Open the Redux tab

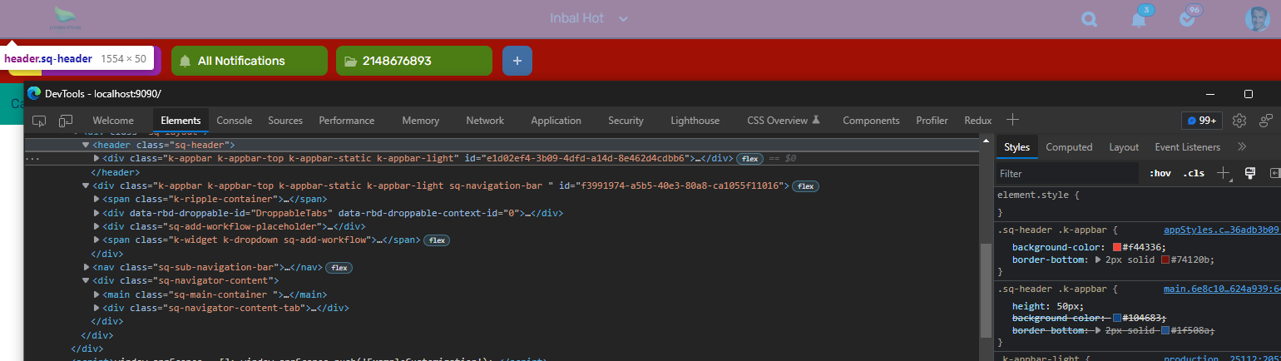978,121
